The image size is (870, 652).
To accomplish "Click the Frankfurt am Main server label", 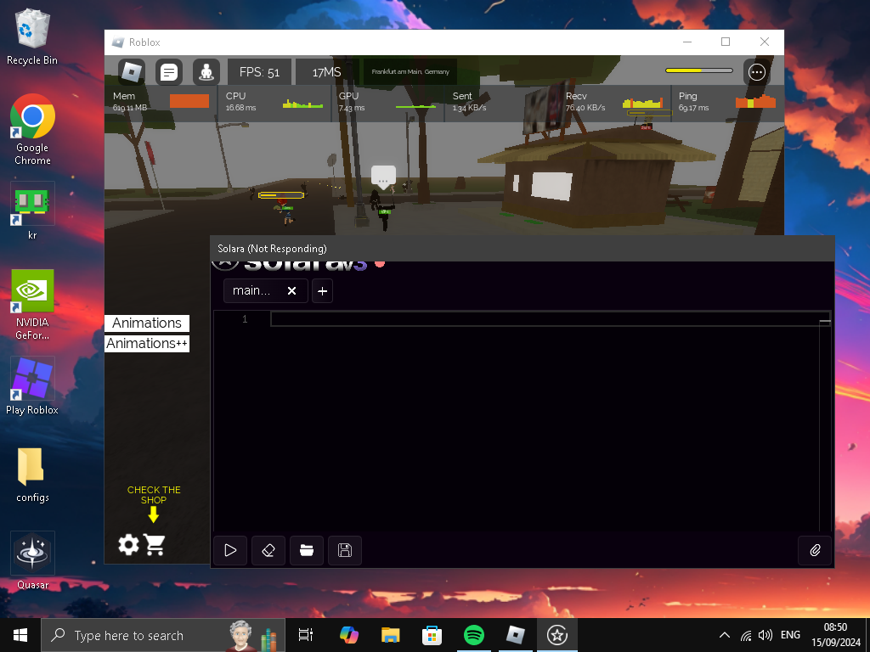I will click(410, 72).
